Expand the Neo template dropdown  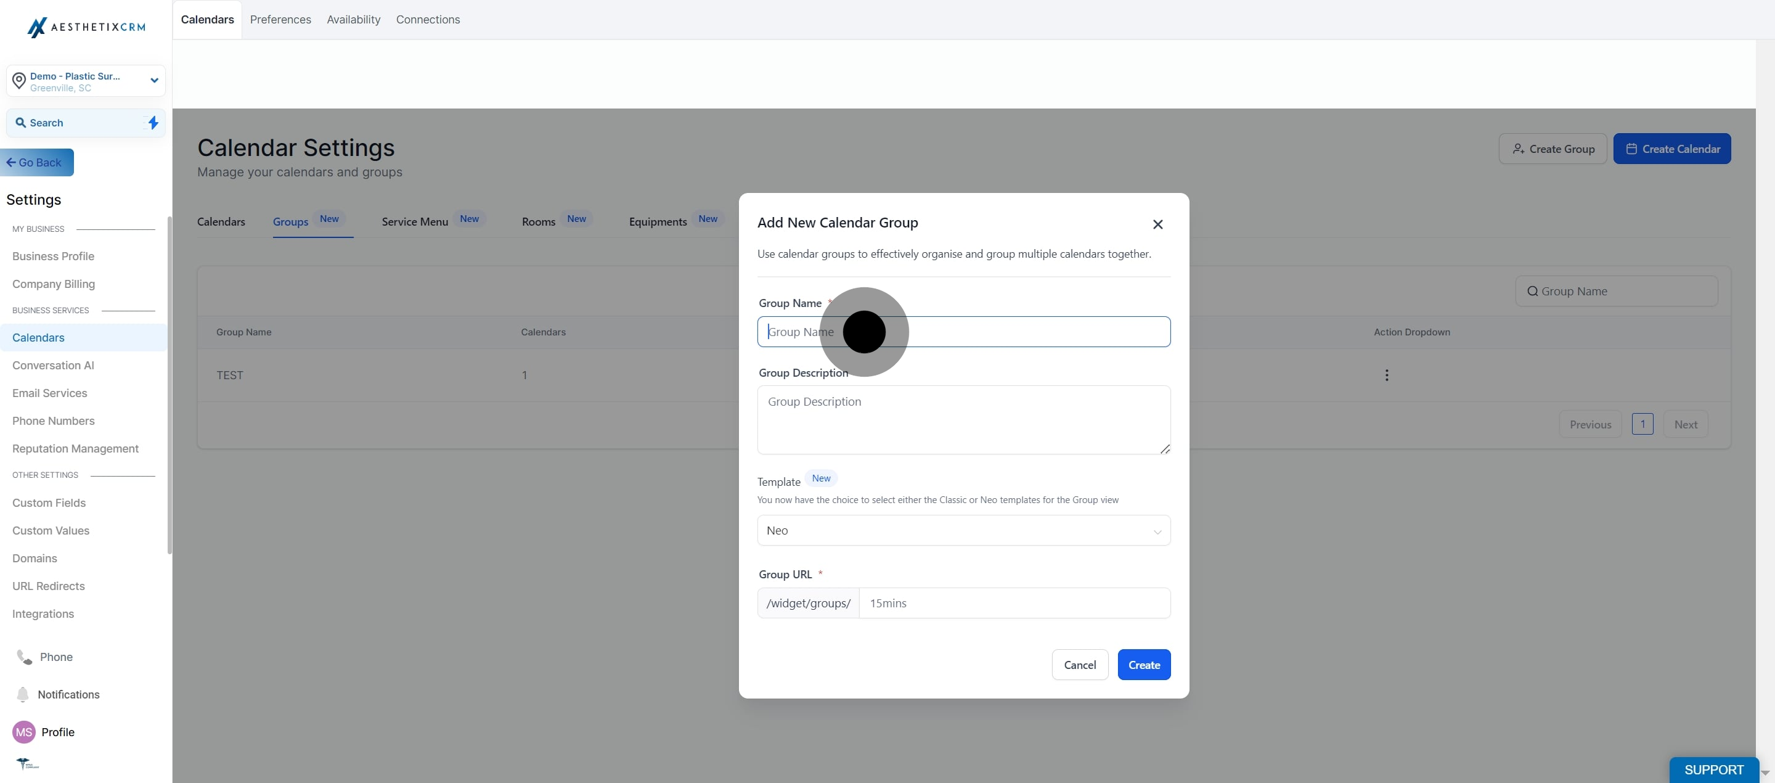click(963, 530)
